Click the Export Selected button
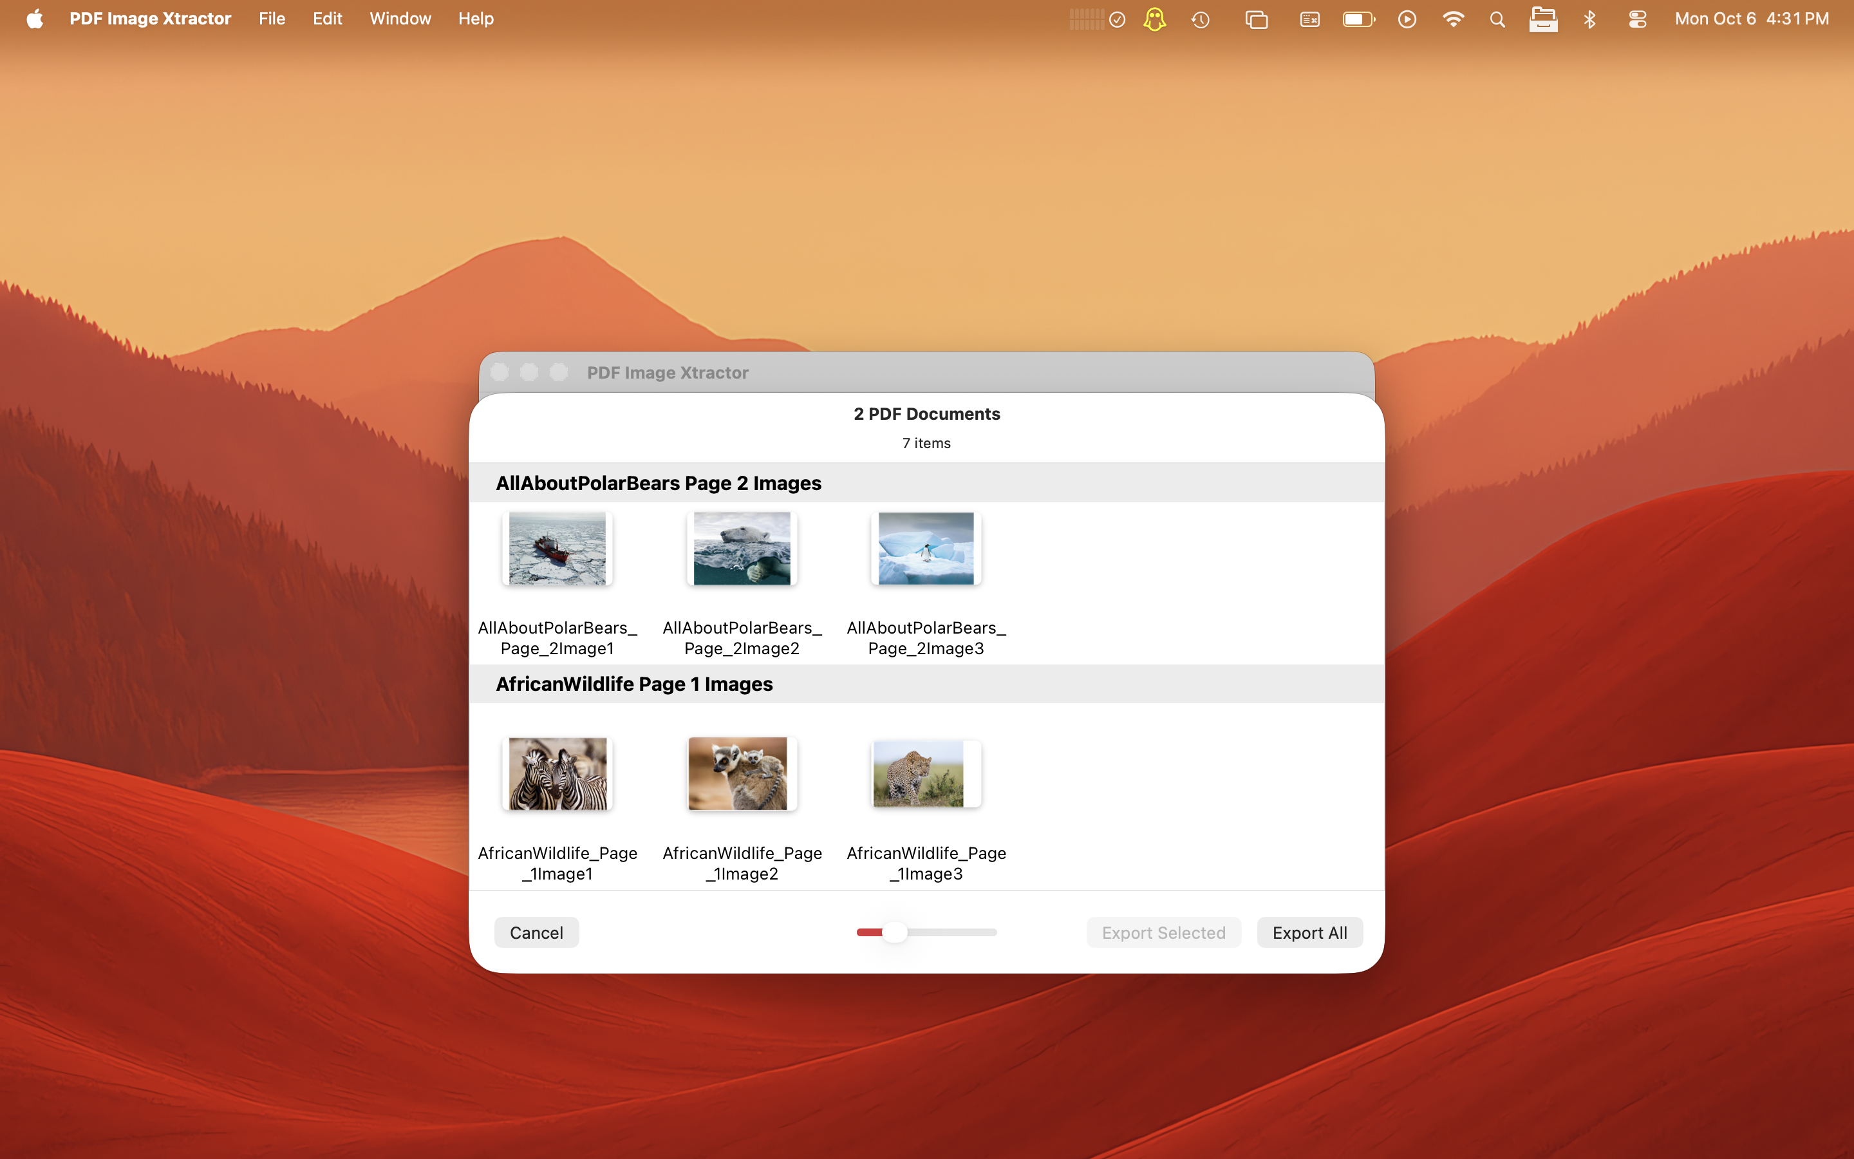The height and width of the screenshot is (1159, 1854). click(1163, 932)
